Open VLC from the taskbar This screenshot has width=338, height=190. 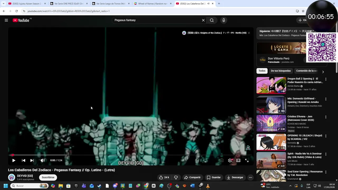tap(208, 186)
